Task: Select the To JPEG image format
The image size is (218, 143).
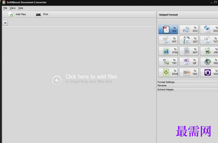Action: click(209, 51)
